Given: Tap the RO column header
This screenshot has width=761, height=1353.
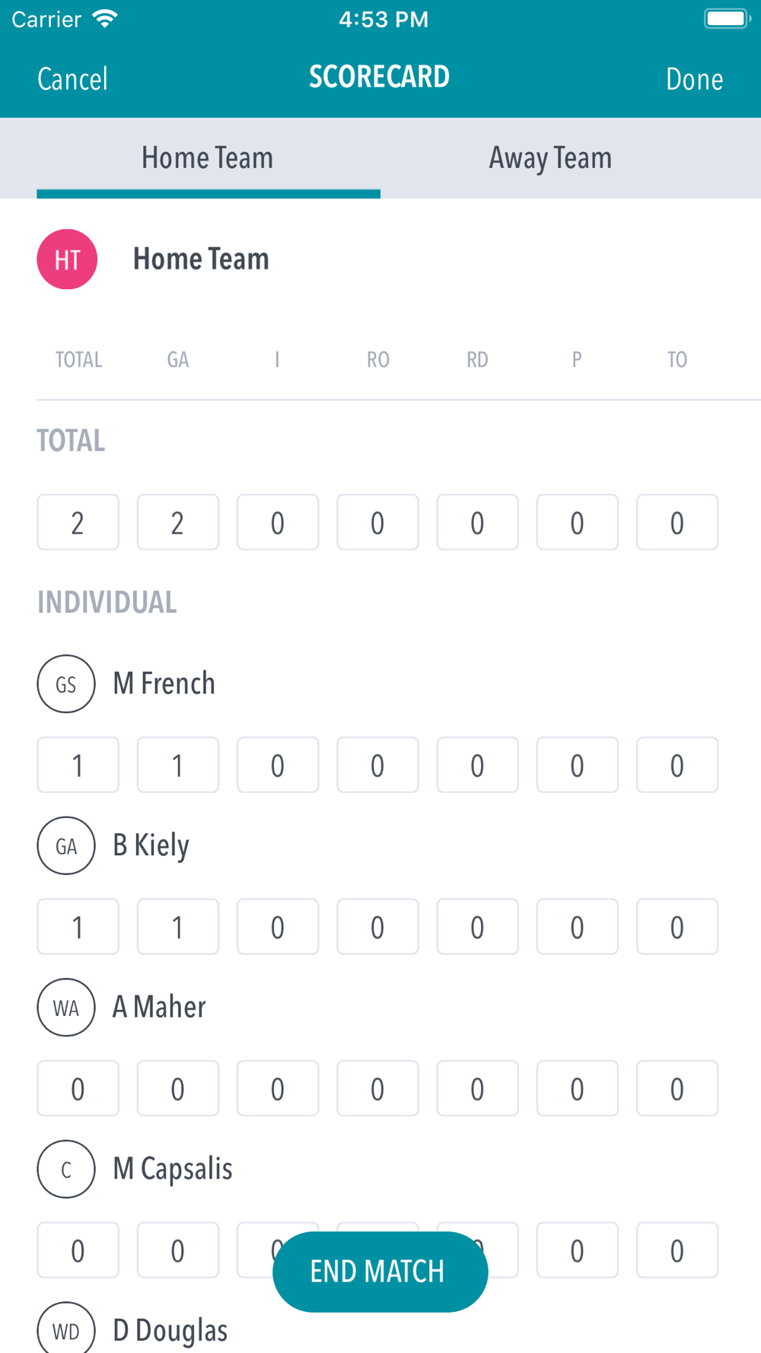Looking at the screenshot, I should coord(377,359).
